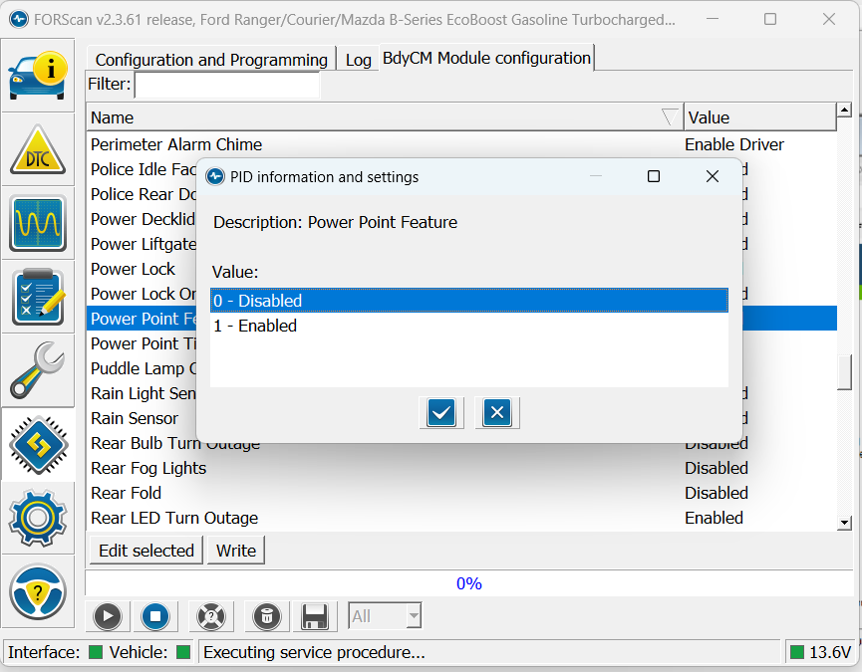Viewport: 862px width, 672px height.
Task: Open the oscilloscope live data section
Action: coord(38,223)
